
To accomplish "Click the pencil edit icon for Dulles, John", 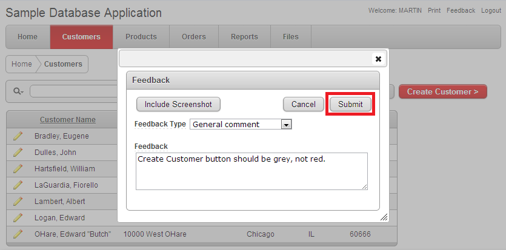I will pyautogui.click(x=18, y=153).
